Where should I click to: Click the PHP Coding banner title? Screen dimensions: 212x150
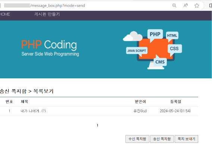click(x=49, y=45)
